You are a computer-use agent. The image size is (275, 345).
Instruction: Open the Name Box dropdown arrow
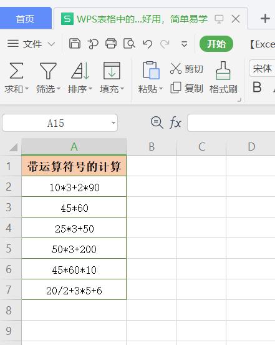point(113,122)
